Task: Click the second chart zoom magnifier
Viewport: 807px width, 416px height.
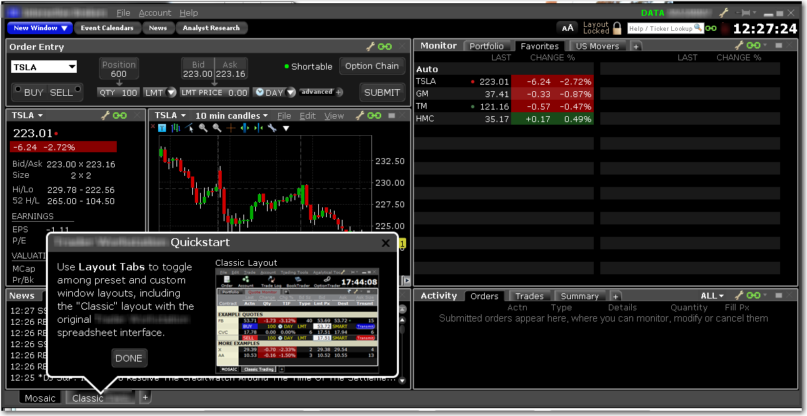Action: pyautogui.click(x=217, y=128)
